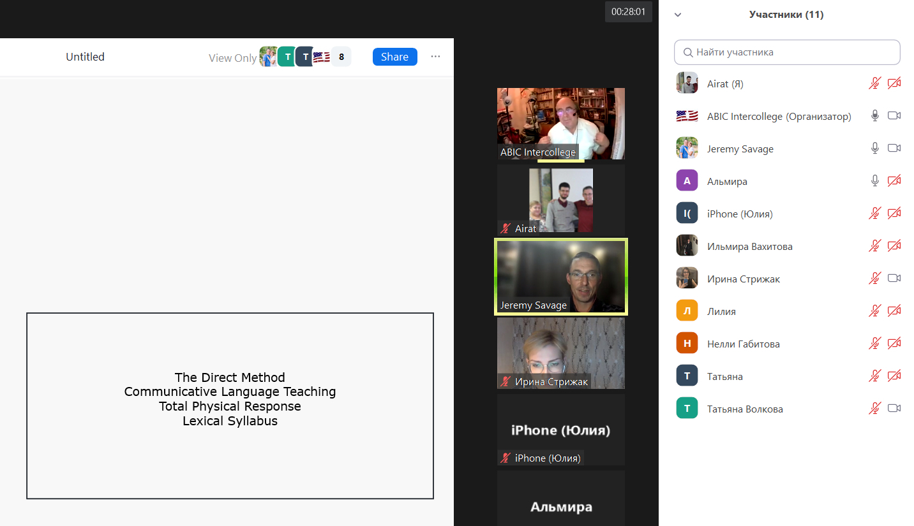Click the microphone icon next to Альмира
The image size is (914, 526).
tap(875, 181)
